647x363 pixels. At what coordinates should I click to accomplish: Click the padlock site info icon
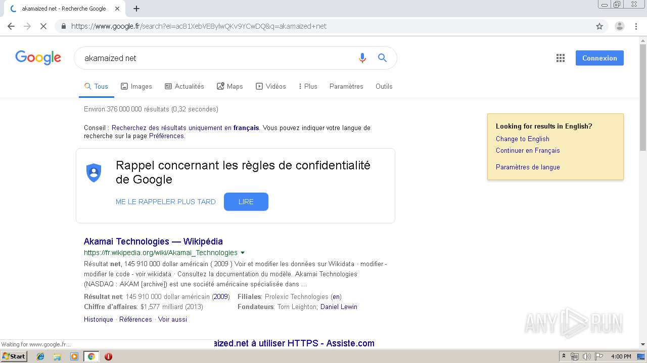click(64, 26)
